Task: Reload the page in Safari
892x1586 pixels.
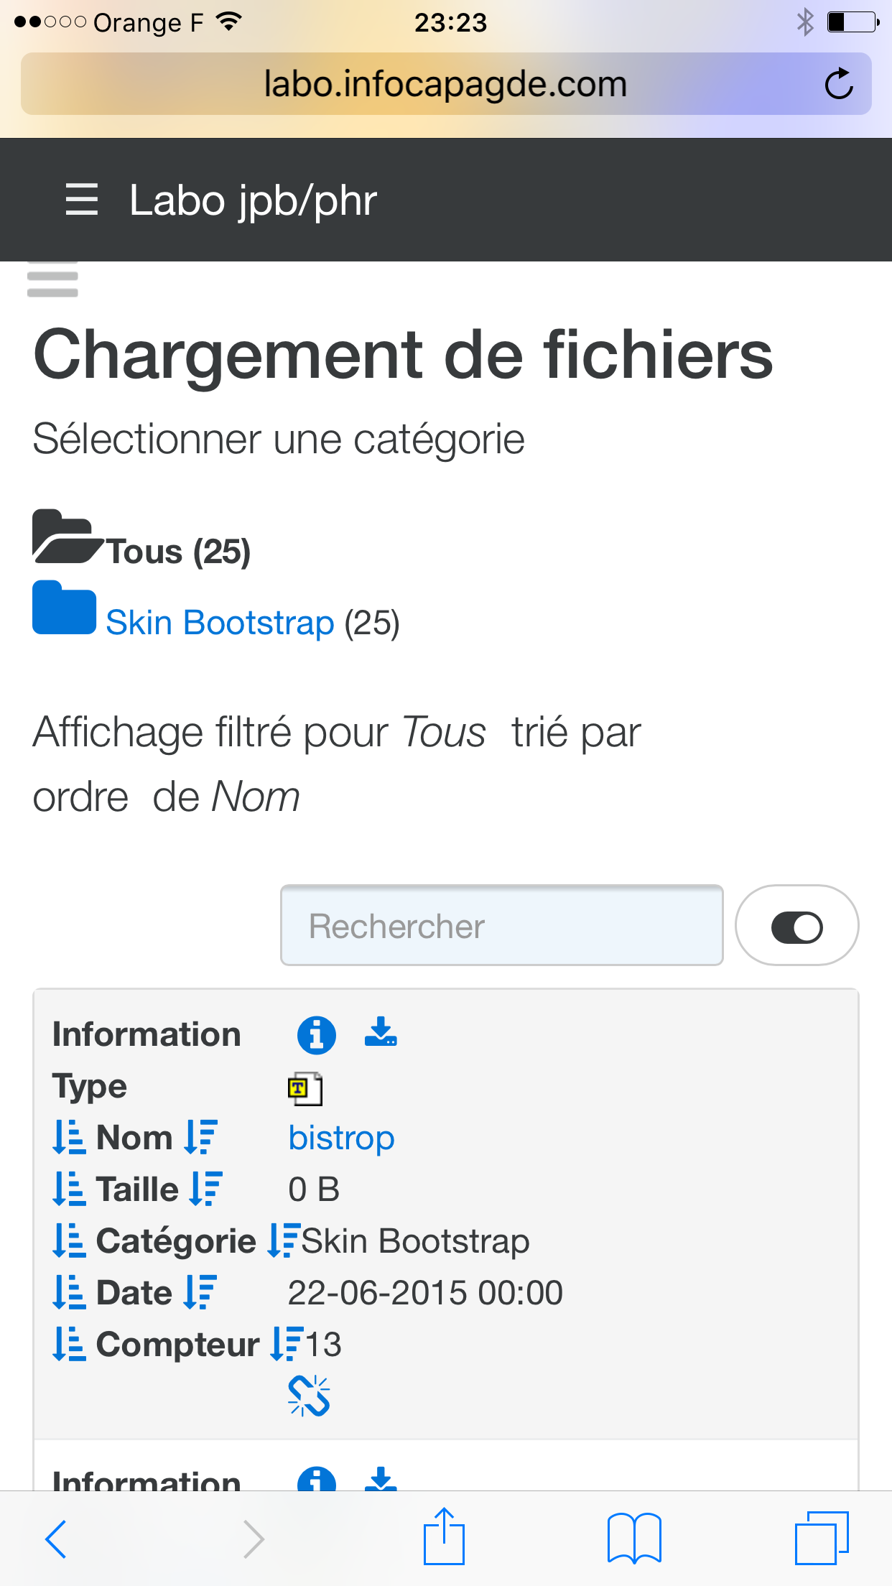Action: point(838,84)
